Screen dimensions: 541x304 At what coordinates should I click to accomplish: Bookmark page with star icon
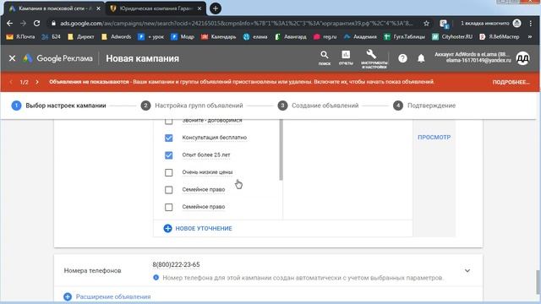426,23
